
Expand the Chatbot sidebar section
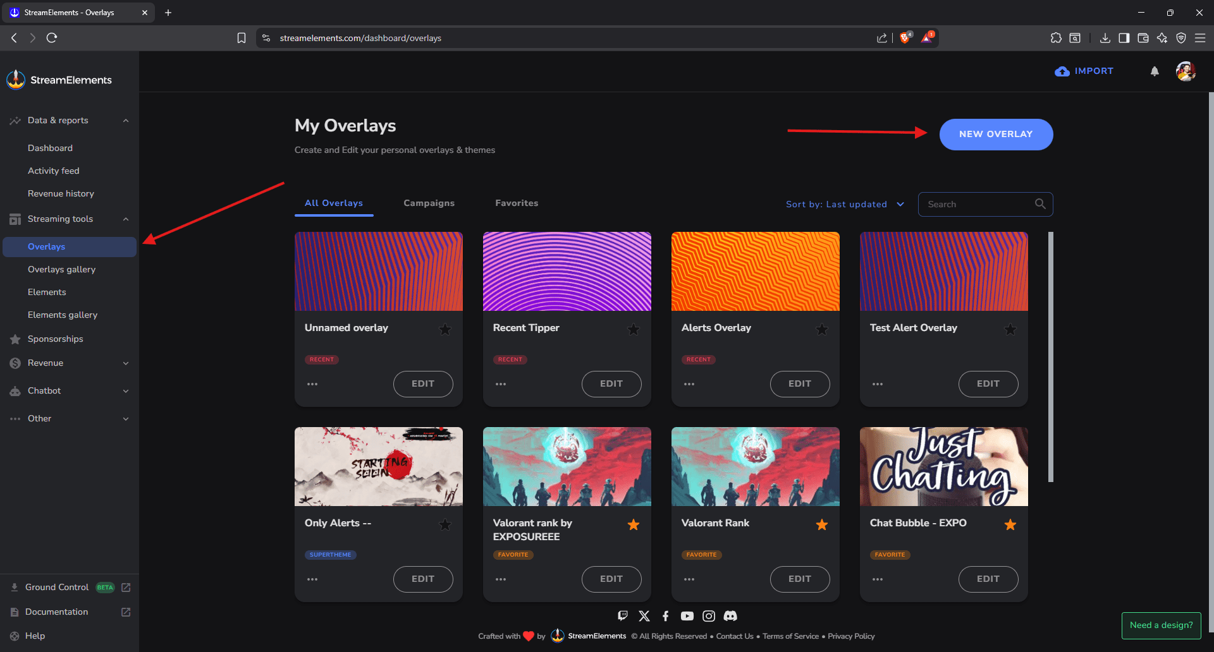pyautogui.click(x=125, y=390)
